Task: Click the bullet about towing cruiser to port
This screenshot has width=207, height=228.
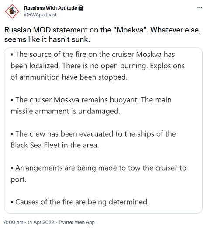Action: point(99,174)
